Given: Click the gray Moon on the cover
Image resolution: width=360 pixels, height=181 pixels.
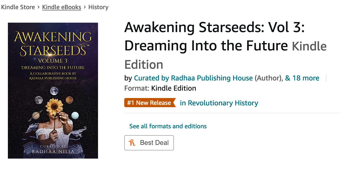Looking at the screenshot, I should 39,100.
